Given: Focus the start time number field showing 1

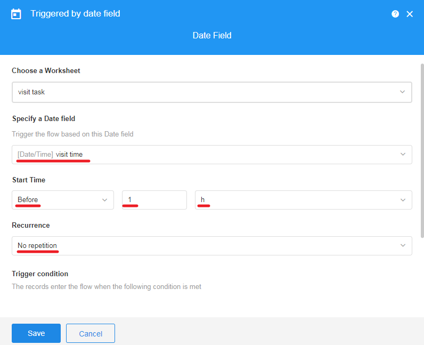Looking at the screenshot, I should tap(154, 200).
